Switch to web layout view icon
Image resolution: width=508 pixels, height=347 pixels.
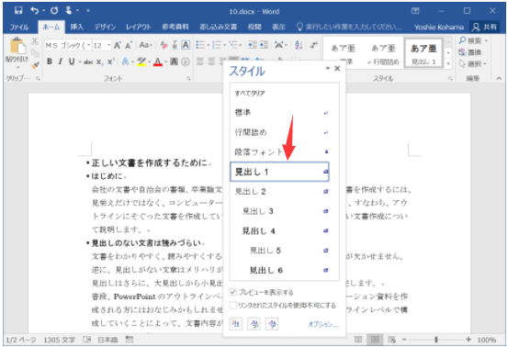391,340
